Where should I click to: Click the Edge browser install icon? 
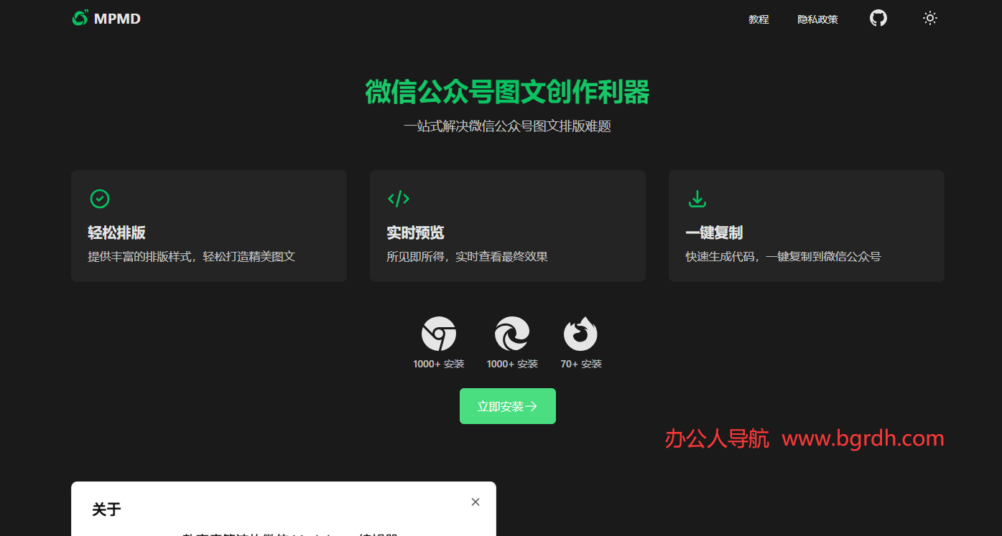[511, 334]
